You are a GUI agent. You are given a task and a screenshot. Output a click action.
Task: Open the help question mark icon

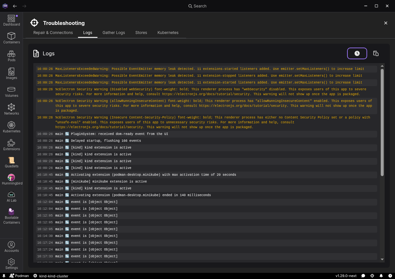(x=390, y=276)
